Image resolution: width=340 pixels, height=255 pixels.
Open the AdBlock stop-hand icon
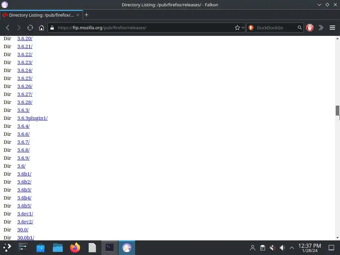(310, 28)
